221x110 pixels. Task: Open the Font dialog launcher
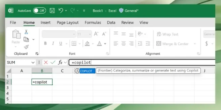click(107, 53)
